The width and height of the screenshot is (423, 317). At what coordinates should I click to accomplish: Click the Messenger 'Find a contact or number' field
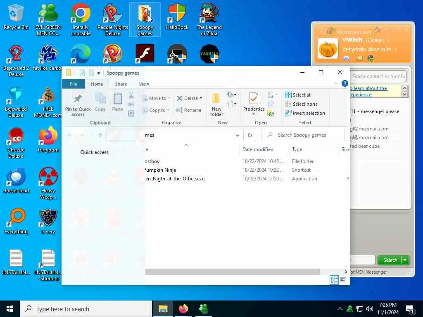(378, 76)
